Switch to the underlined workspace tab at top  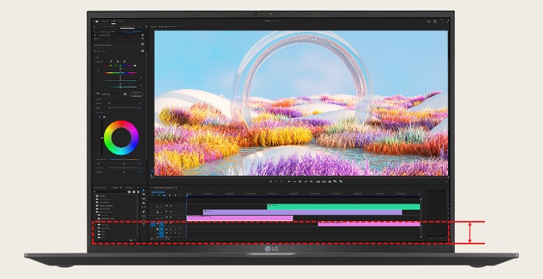click(x=114, y=21)
